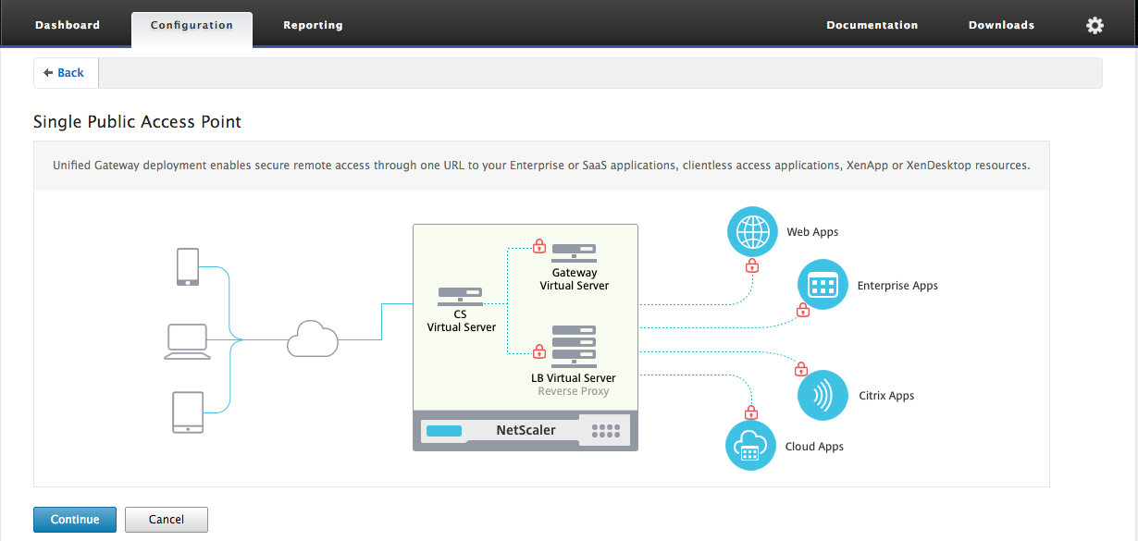Select the Cloud Apps icon
The width and height of the screenshot is (1138, 541).
(x=749, y=446)
